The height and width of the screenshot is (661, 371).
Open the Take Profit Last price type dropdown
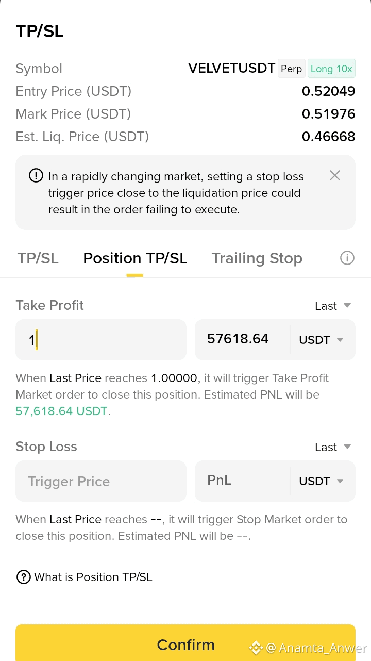coord(333,306)
